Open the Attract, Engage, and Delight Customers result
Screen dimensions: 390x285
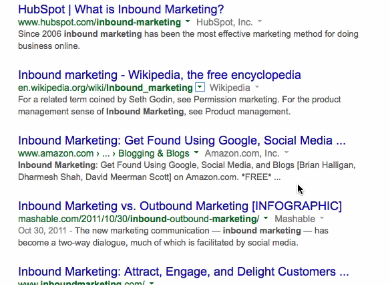[x=183, y=272]
